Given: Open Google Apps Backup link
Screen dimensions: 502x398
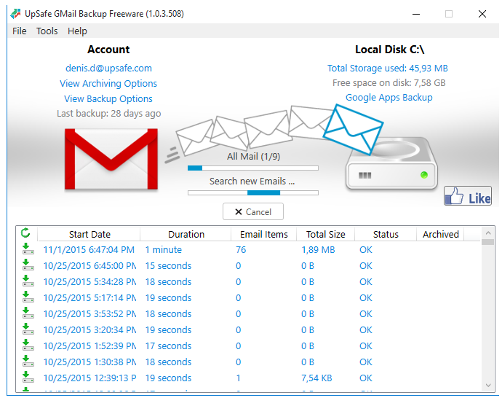Looking at the screenshot, I should [x=389, y=98].
